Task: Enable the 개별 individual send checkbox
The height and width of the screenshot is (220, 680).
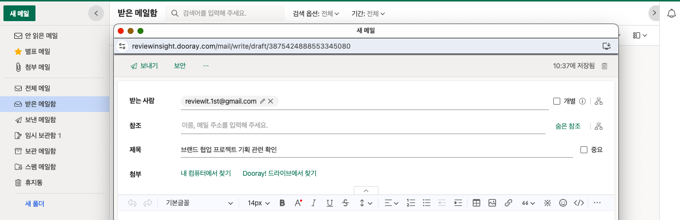Action: pyautogui.click(x=557, y=101)
